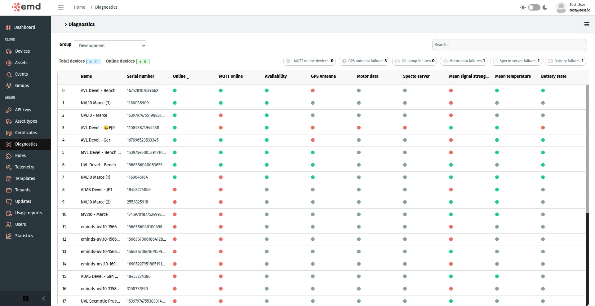
Task: Sort by the Online column header
Action: [179, 76]
